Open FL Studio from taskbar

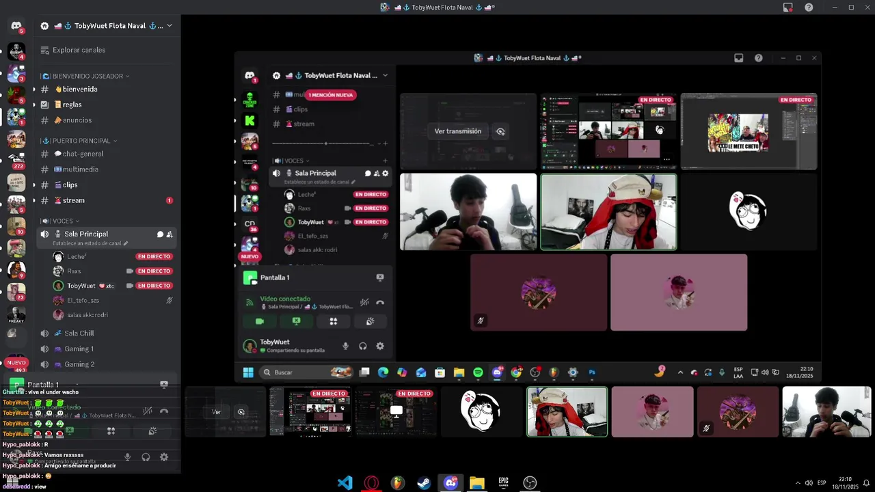click(x=398, y=483)
